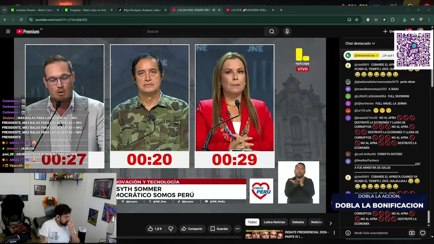
Task: Click the Create plus button
Action: point(389,32)
